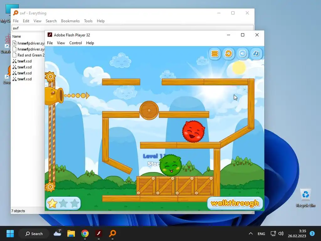Change ENG input language
The height and width of the screenshot is (241, 321).
pos(261,233)
